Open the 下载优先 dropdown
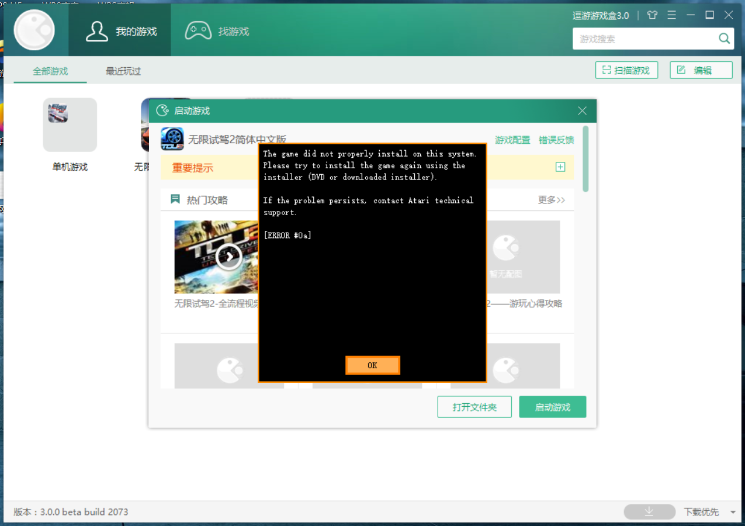The height and width of the screenshot is (526, 745). [x=709, y=512]
